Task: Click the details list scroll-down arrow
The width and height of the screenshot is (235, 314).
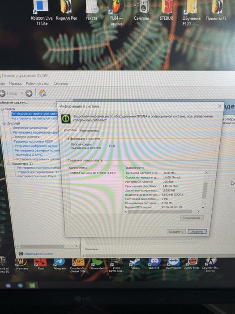Action: (203, 207)
